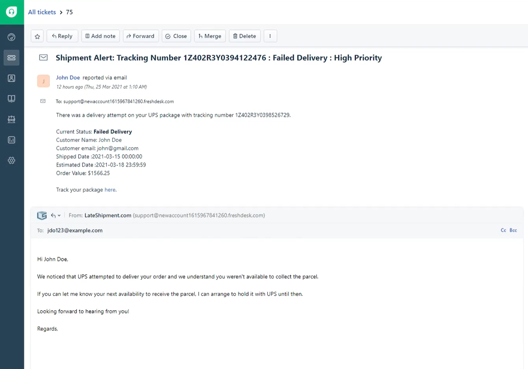The width and height of the screenshot is (528, 369).
Task: Go back to All tickets
Action: (x=42, y=12)
